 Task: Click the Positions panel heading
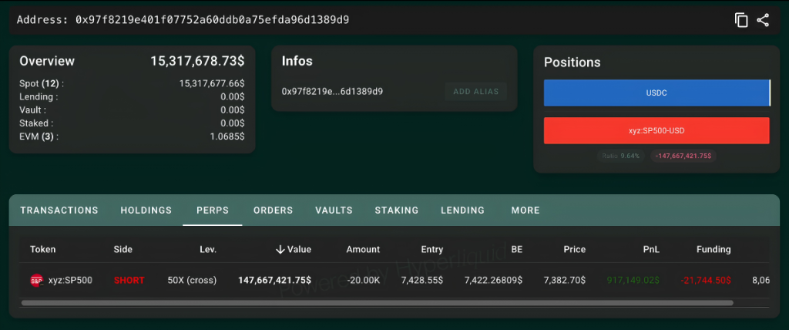(x=572, y=62)
